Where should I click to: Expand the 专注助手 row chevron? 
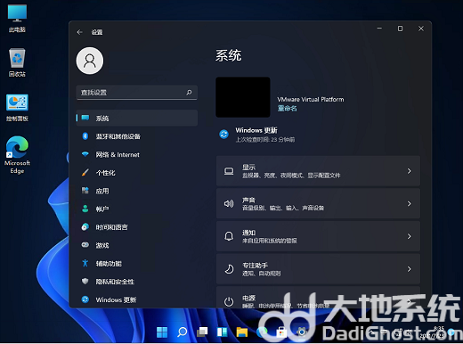pos(409,269)
